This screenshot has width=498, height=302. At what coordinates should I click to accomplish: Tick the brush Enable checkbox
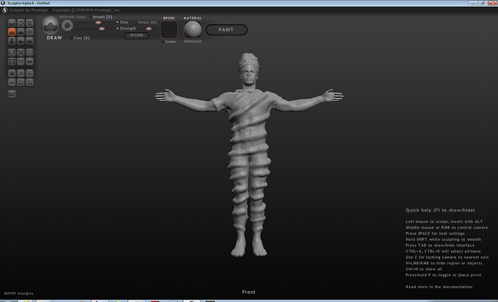click(163, 41)
